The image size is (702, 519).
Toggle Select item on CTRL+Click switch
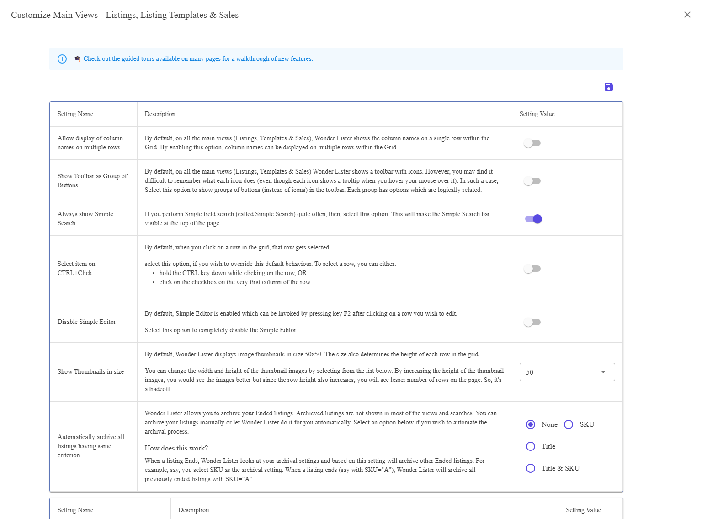coord(532,269)
